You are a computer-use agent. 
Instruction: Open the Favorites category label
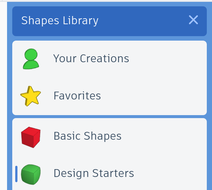tap(77, 96)
